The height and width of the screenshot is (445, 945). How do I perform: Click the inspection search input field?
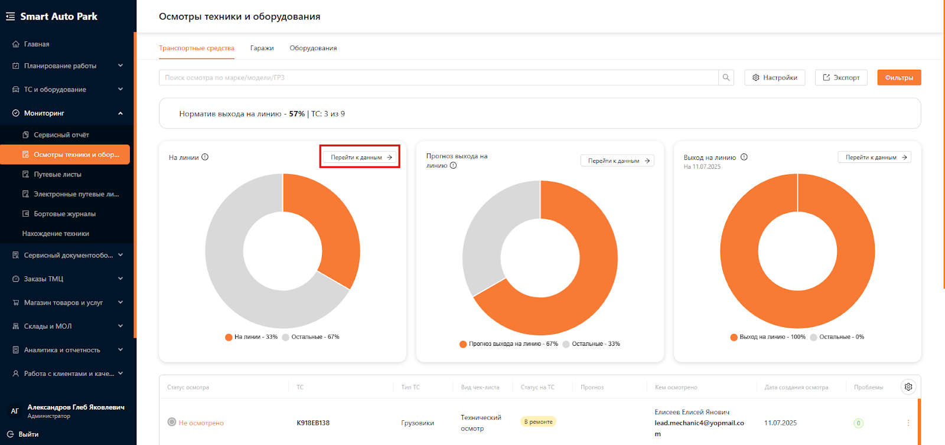pyautogui.click(x=437, y=78)
